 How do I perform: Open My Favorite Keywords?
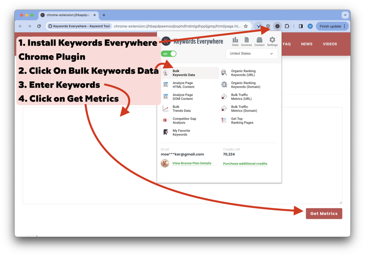pos(181,132)
